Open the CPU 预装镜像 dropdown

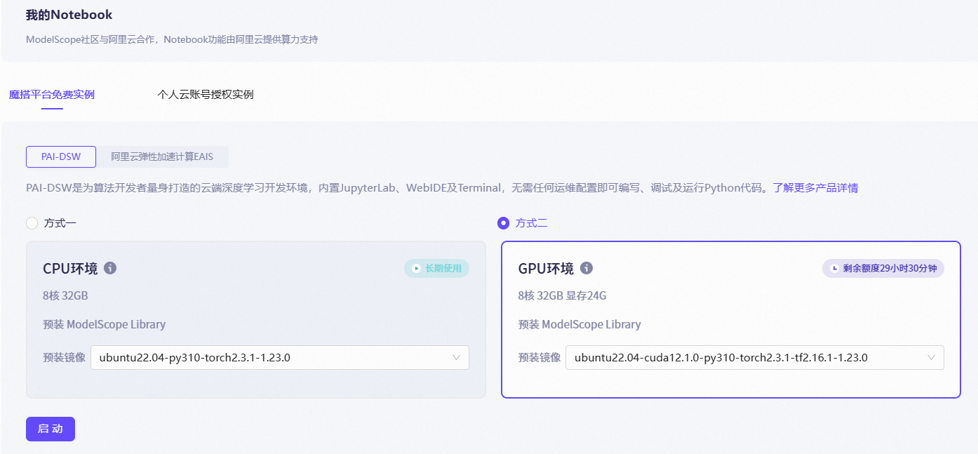(279, 357)
